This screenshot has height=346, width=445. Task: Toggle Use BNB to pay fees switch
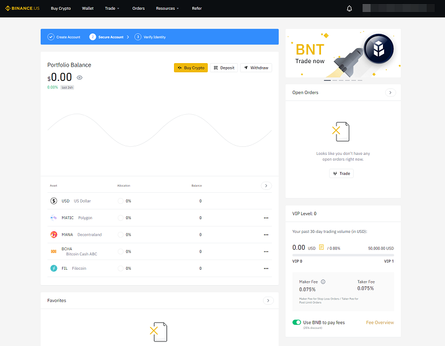297,322
